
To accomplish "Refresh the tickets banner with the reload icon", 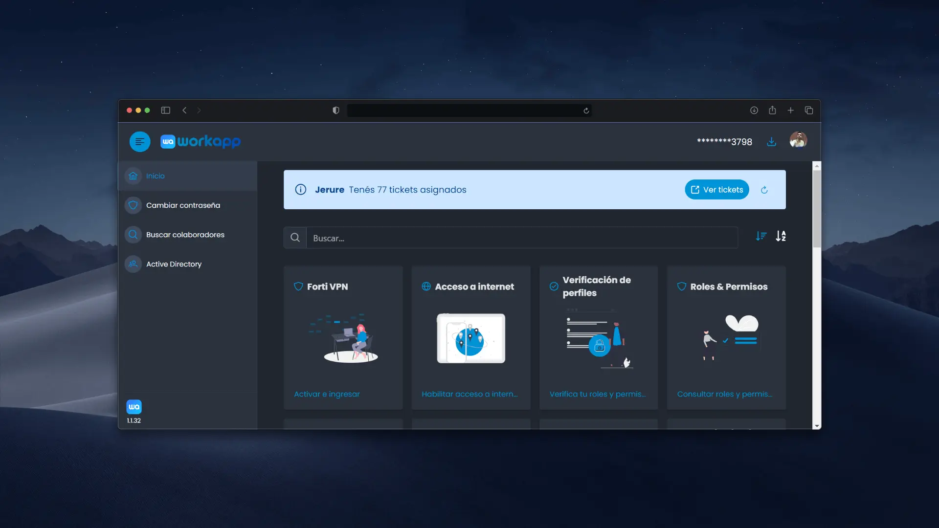I will (x=764, y=190).
